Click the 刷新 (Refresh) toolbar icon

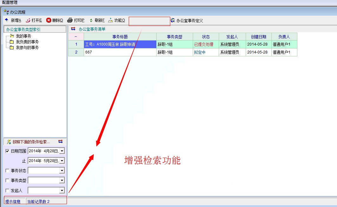tap(91, 20)
